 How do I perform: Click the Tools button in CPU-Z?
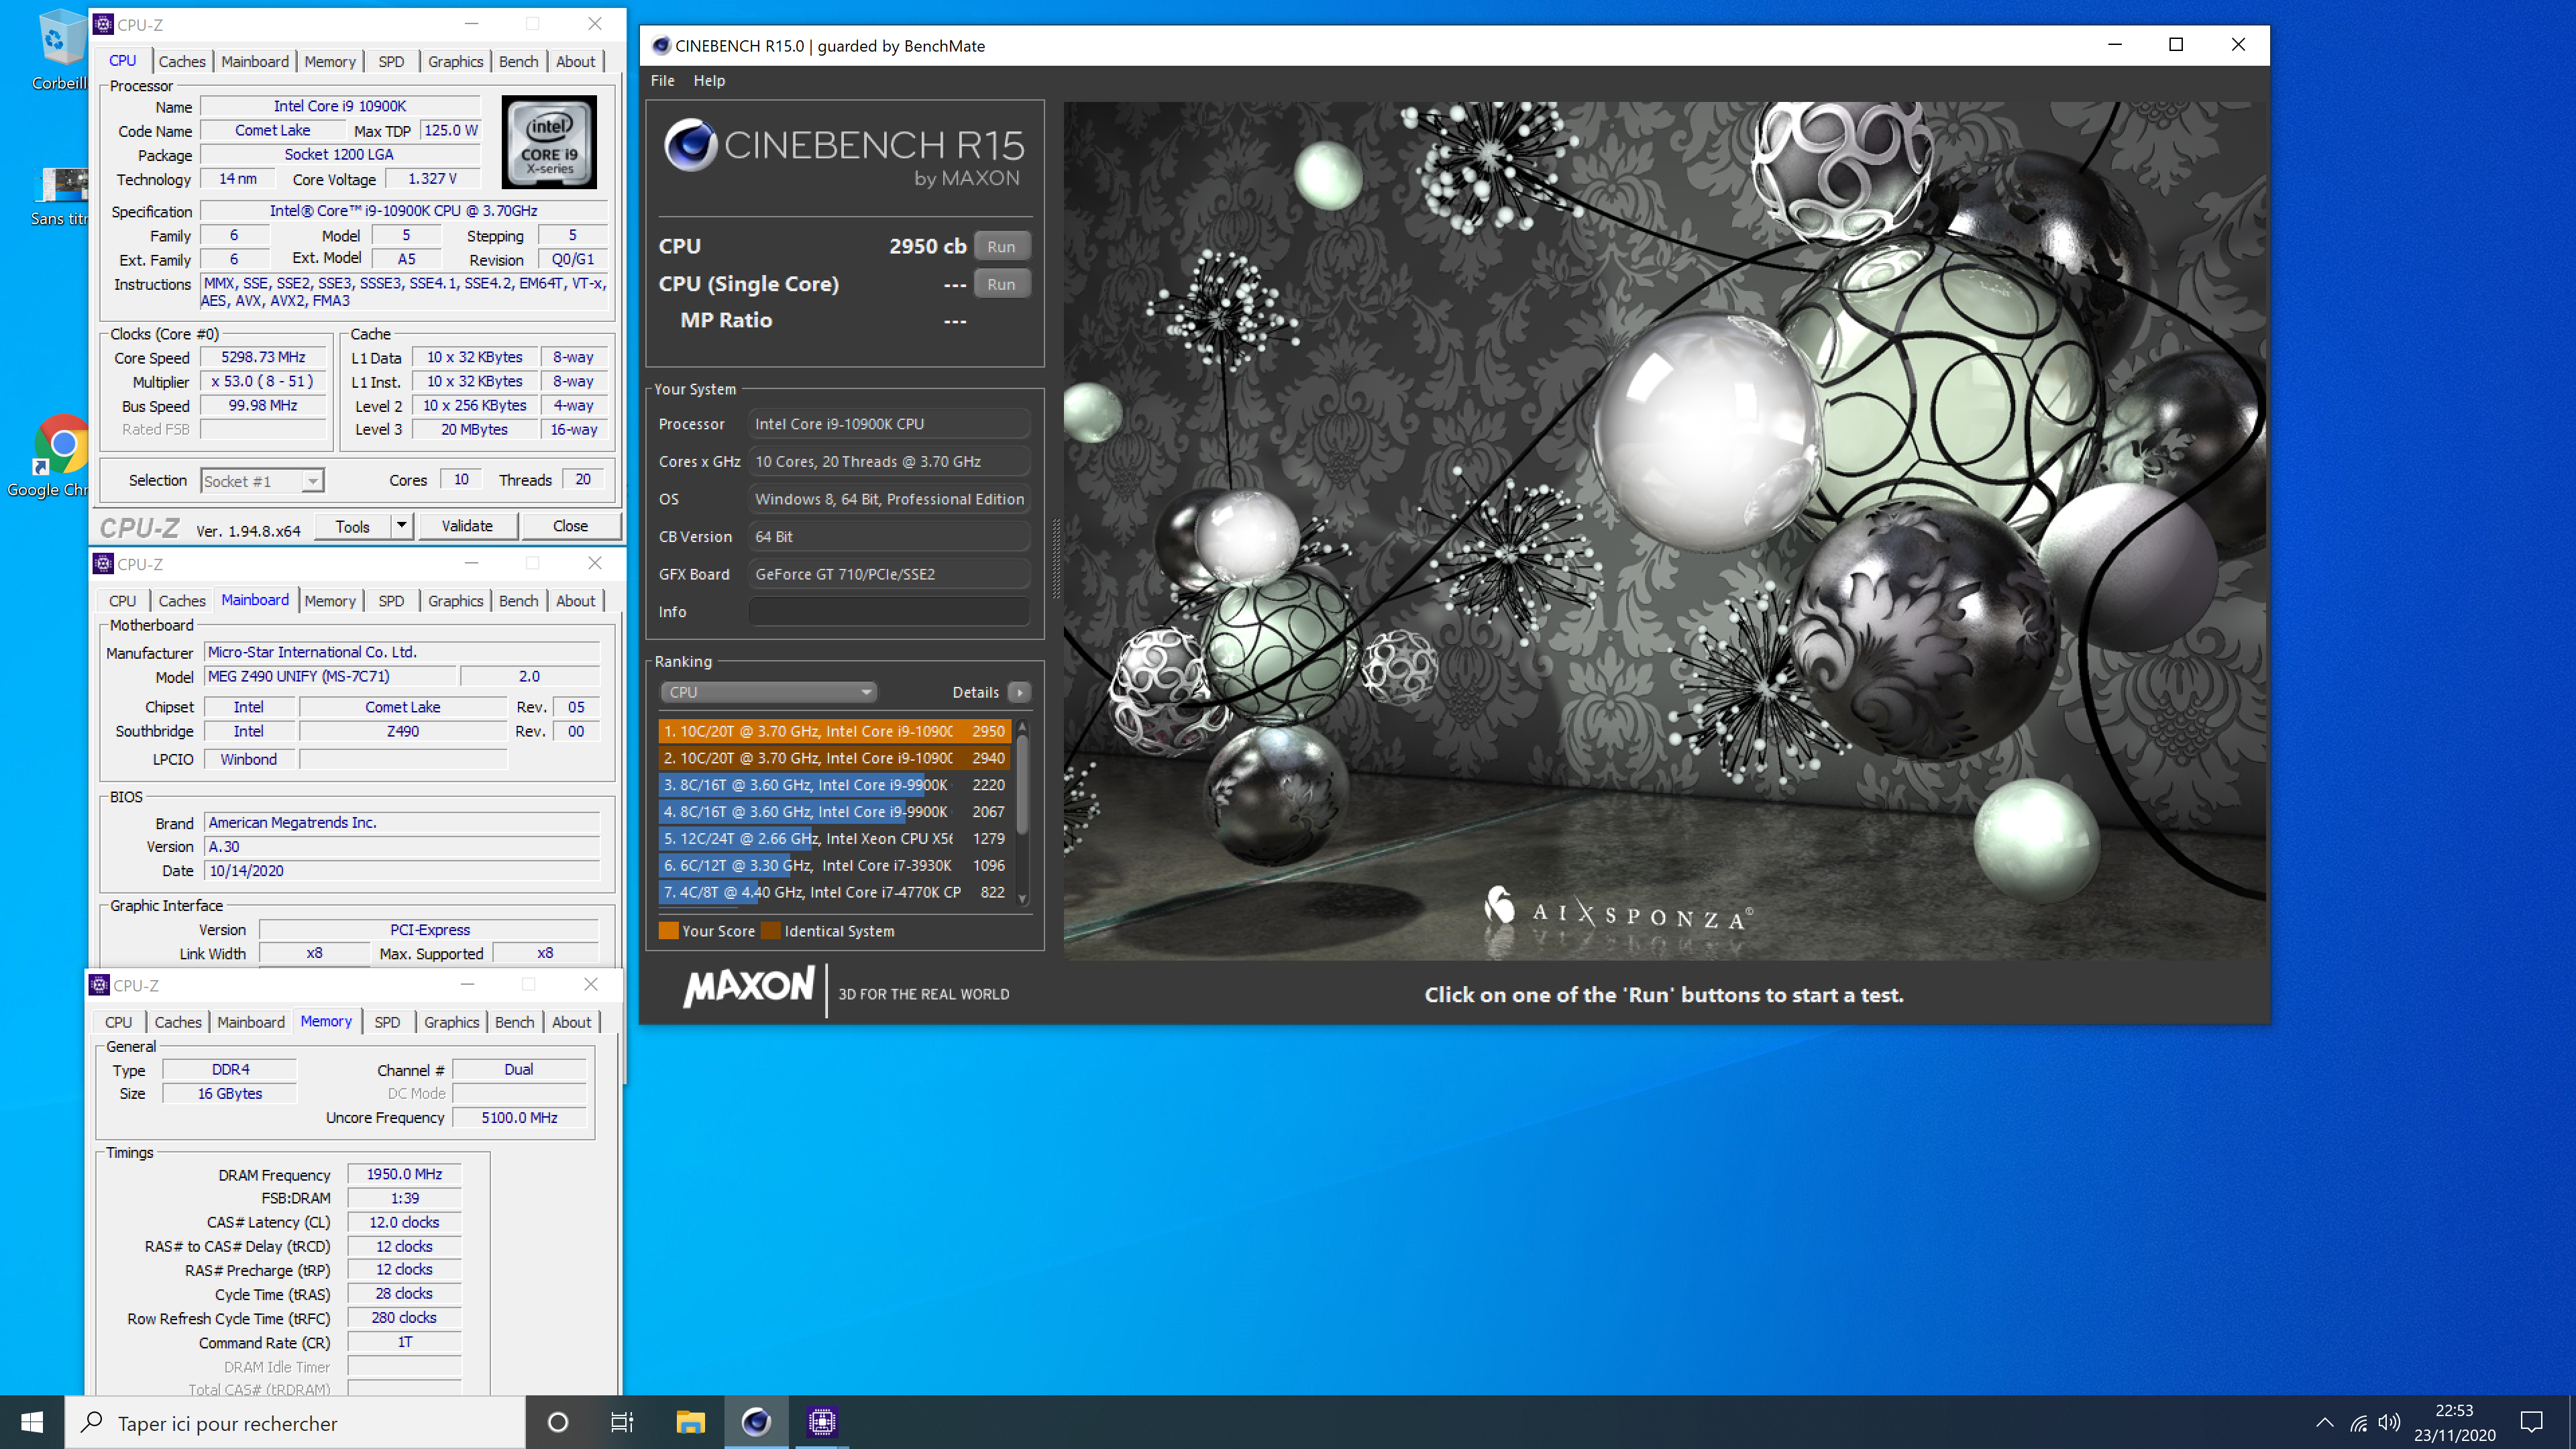click(x=352, y=526)
